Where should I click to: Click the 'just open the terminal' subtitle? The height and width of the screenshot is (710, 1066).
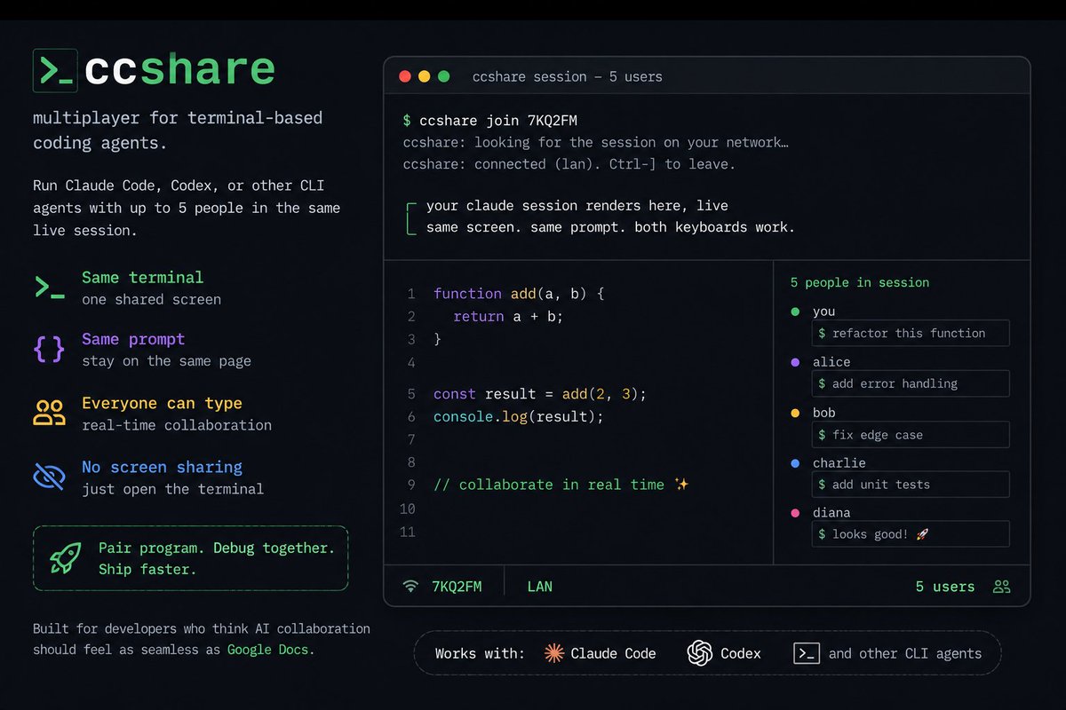[x=172, y=489]
